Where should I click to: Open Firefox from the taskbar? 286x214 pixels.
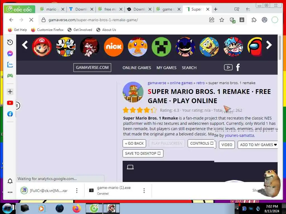pyautogui.click(x=77, y=208)
